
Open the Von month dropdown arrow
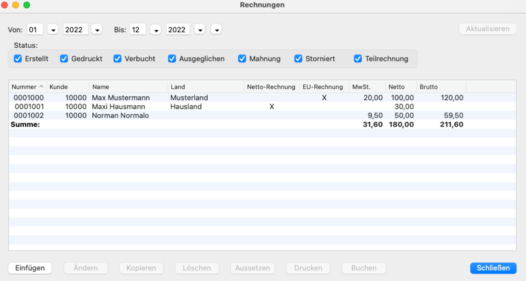53,30
